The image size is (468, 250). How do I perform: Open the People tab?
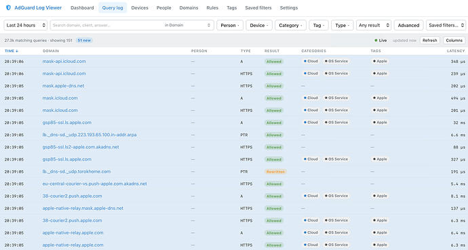(164, 7)
